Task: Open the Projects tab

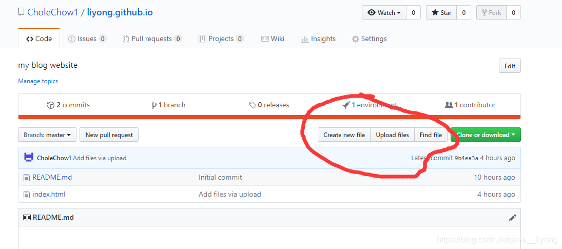Action: point(222,39)
